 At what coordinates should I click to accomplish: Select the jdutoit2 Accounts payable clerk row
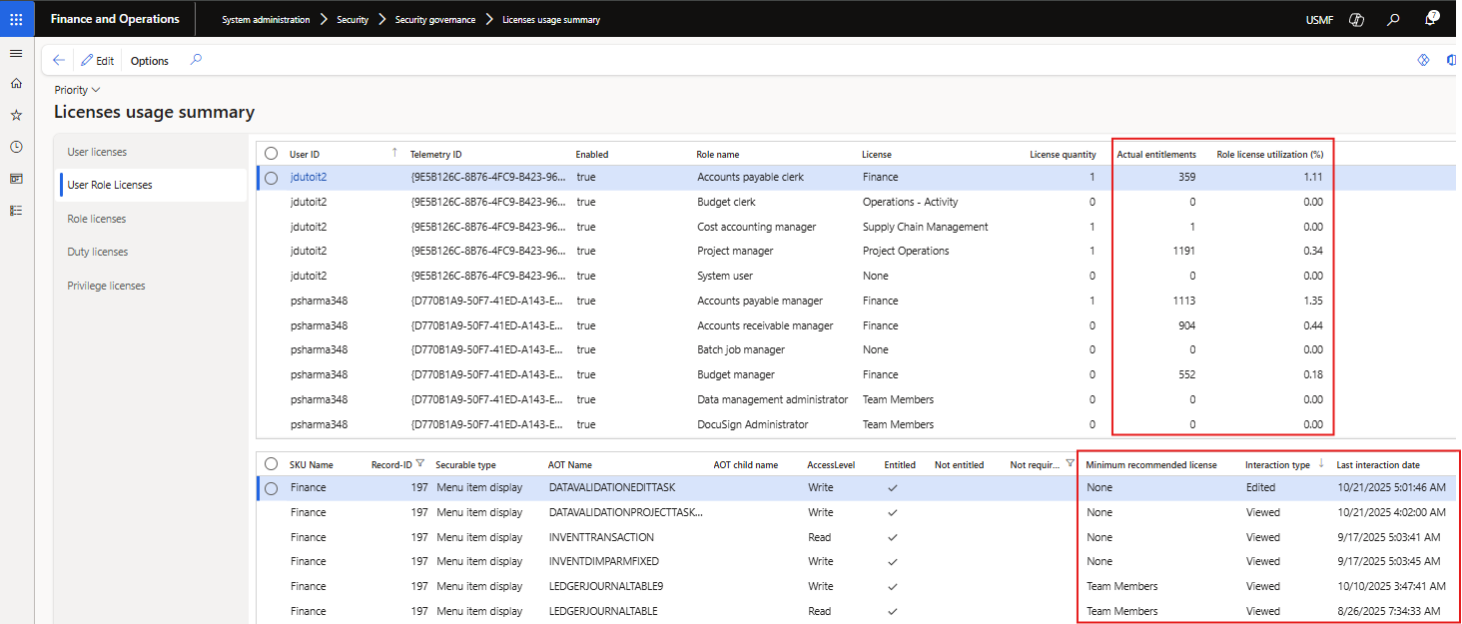271,178
